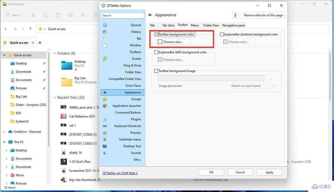
Task: Open the Groups category with star icon
Action: 122,99
